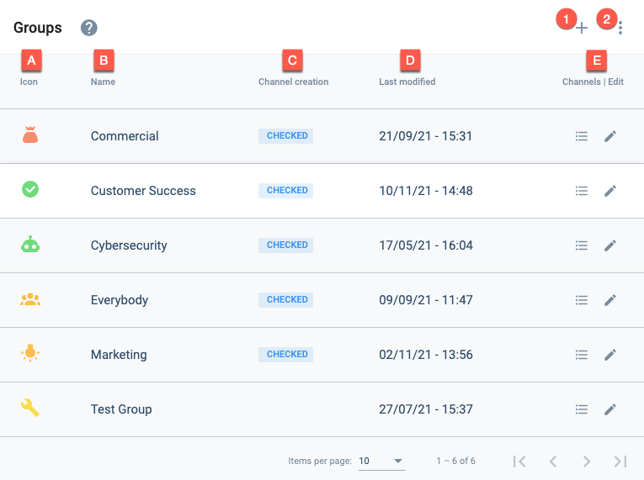Viewport: 644px width, 480px height.
Task: Sort by the Name column header
Action: point(103,82)
